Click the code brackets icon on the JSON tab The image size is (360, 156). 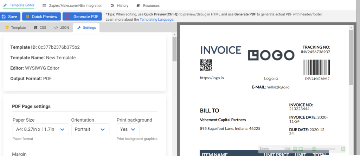pos(56,28)
